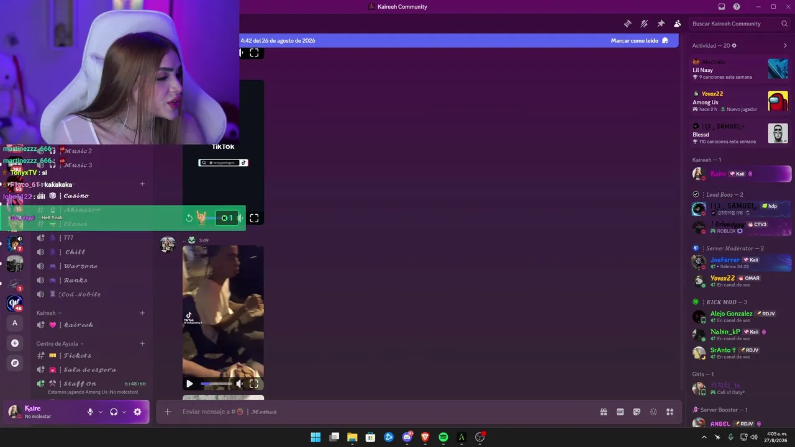This screenshot has height=447, width=795.
Task: Select Yovax22 under Server Moderator
Action: click(x=740, y=281)
